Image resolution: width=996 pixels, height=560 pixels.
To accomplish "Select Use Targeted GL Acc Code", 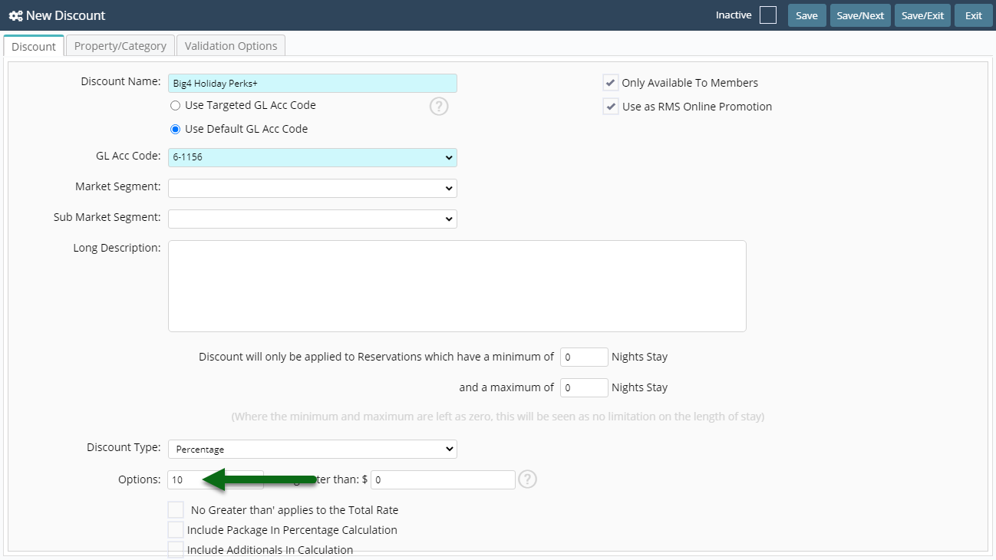I will click(175, 105).
